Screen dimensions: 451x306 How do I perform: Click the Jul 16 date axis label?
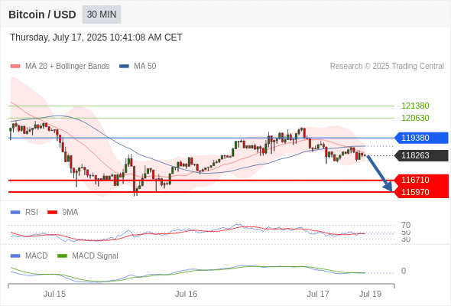pos(187,294)
